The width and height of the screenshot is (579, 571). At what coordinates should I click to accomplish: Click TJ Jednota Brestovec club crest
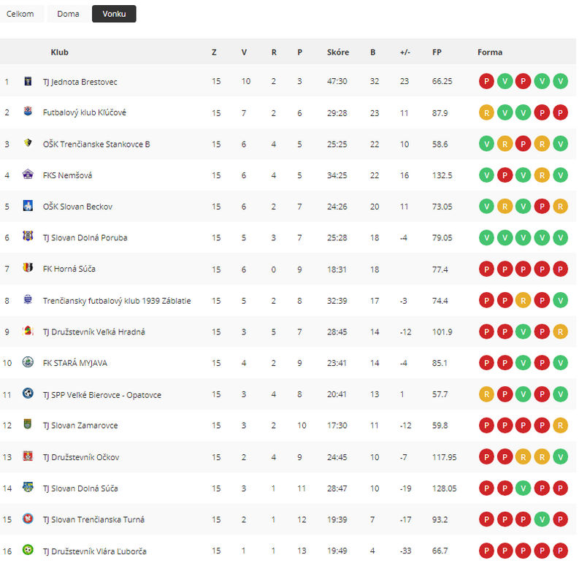(x=28, y=81)
